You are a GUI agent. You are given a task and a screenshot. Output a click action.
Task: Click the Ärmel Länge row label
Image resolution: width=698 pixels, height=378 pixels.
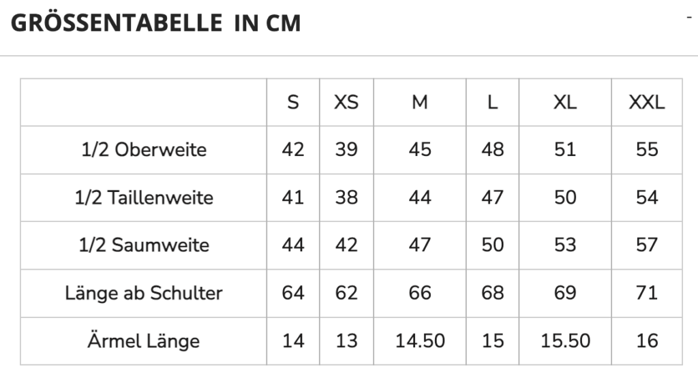144,341
